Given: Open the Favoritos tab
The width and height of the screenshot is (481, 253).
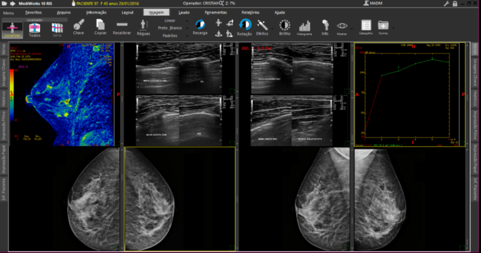Looking at the screenshot, I should point(33,12).
